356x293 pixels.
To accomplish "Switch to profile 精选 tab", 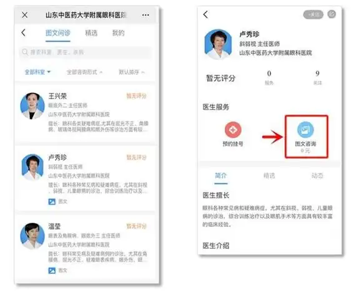I will (269, 176).
